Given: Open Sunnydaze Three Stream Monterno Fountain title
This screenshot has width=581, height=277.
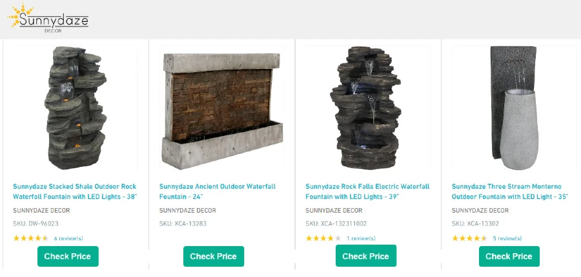Looking at the screenshot, I should [510, 191].
